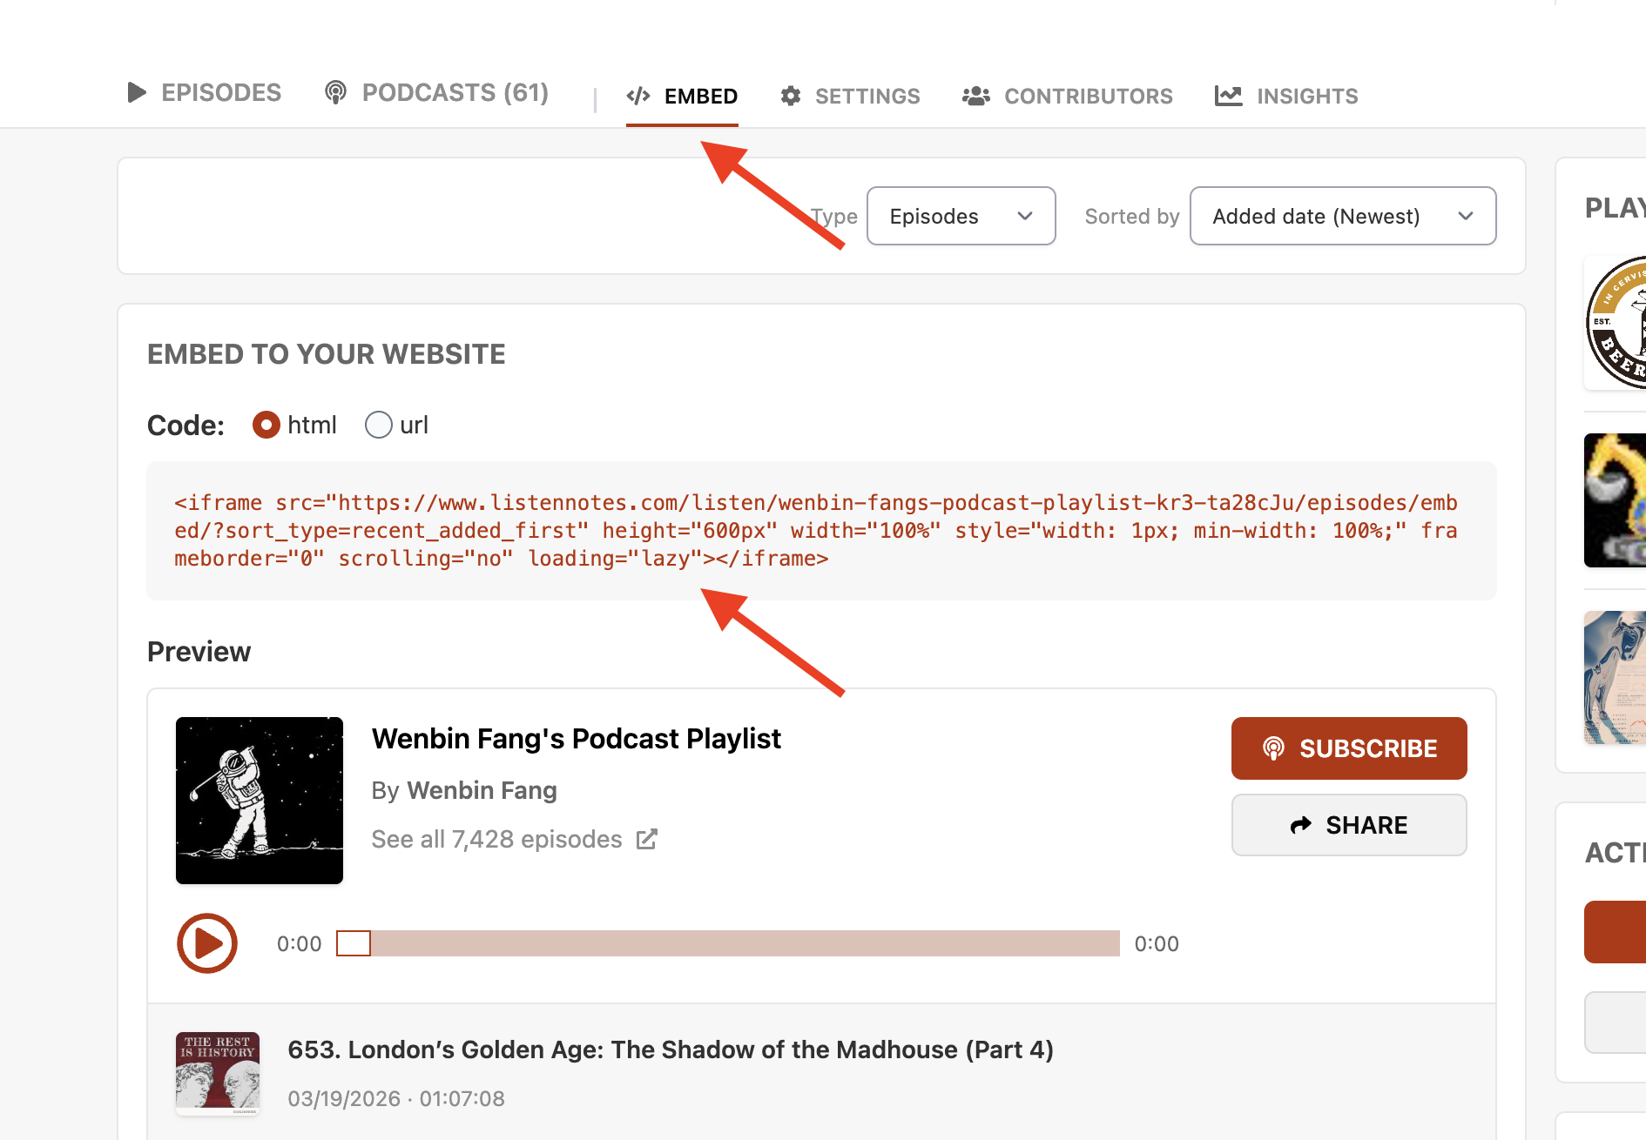Click the yellow and blue sidebar thumbnail
1646x1140 pixels.
pyautogui.click(x=1616, y=500)
